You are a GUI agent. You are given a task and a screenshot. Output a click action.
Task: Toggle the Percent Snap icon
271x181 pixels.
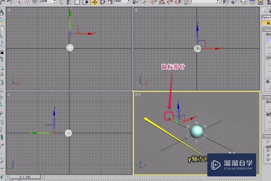169,3
